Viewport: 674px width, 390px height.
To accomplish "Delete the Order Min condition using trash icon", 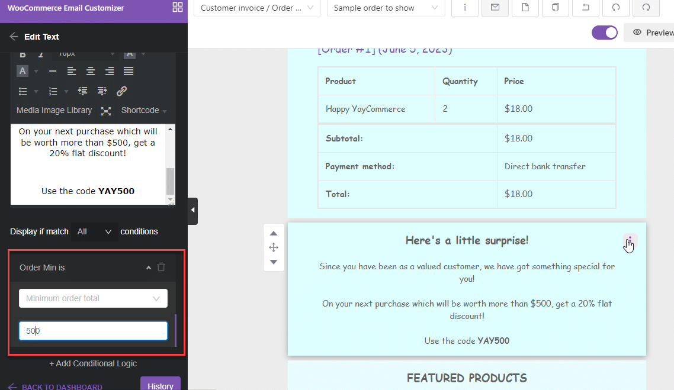I will point(161,267).
